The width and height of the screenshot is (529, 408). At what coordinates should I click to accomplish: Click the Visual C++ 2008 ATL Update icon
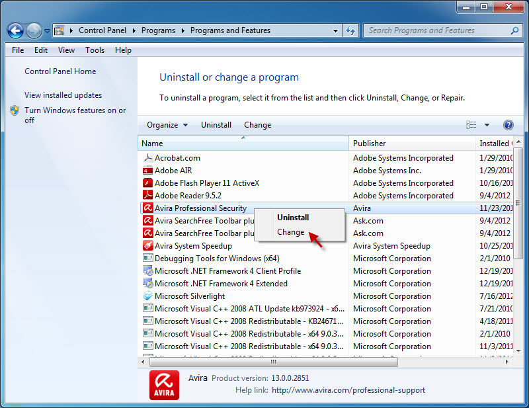pyautogui.click(x=147, y=308)
